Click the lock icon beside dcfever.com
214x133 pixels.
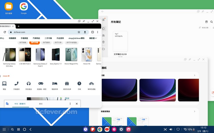coord(11,32)
